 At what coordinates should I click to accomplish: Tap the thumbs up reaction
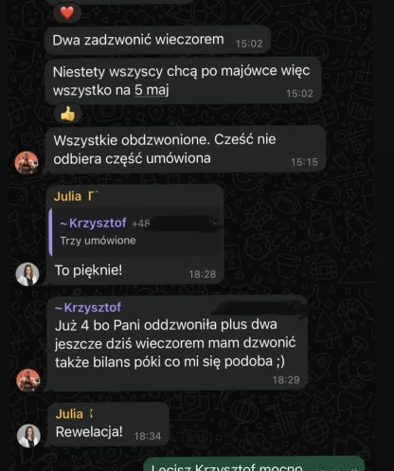pyautogui.click(x=68, y=114)
